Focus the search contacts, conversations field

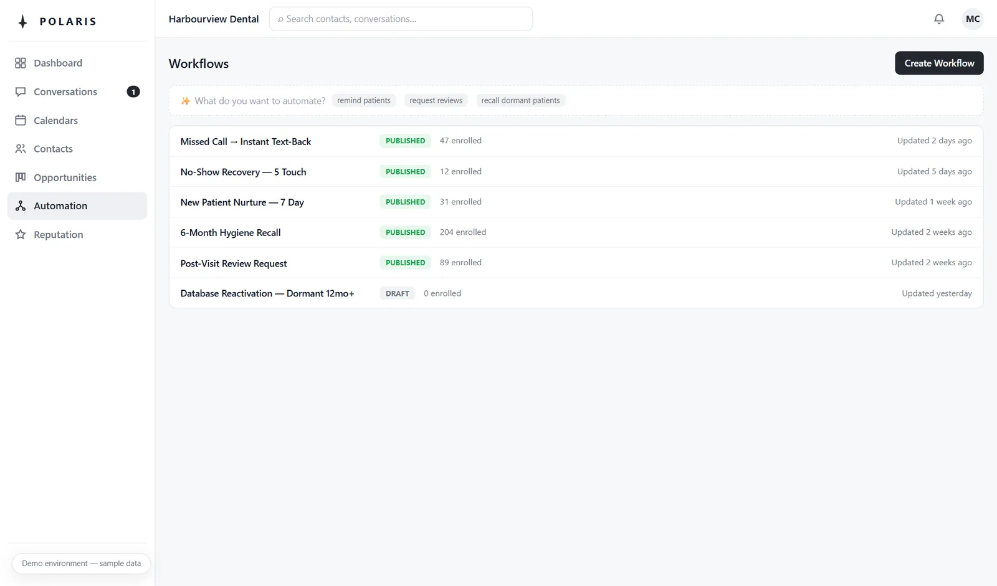[401, 19]
